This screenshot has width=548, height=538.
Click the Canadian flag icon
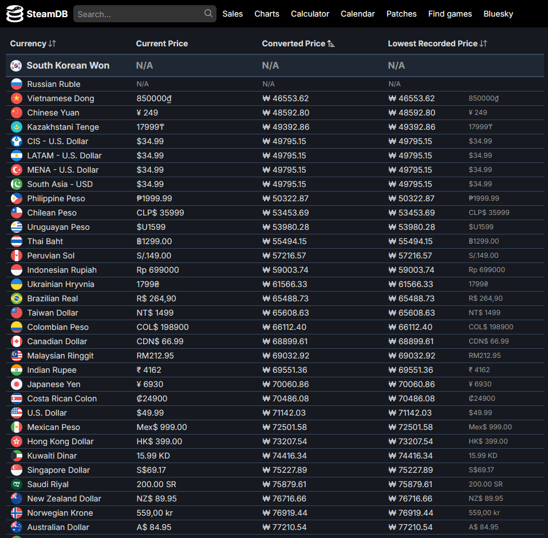coord(17,341)
